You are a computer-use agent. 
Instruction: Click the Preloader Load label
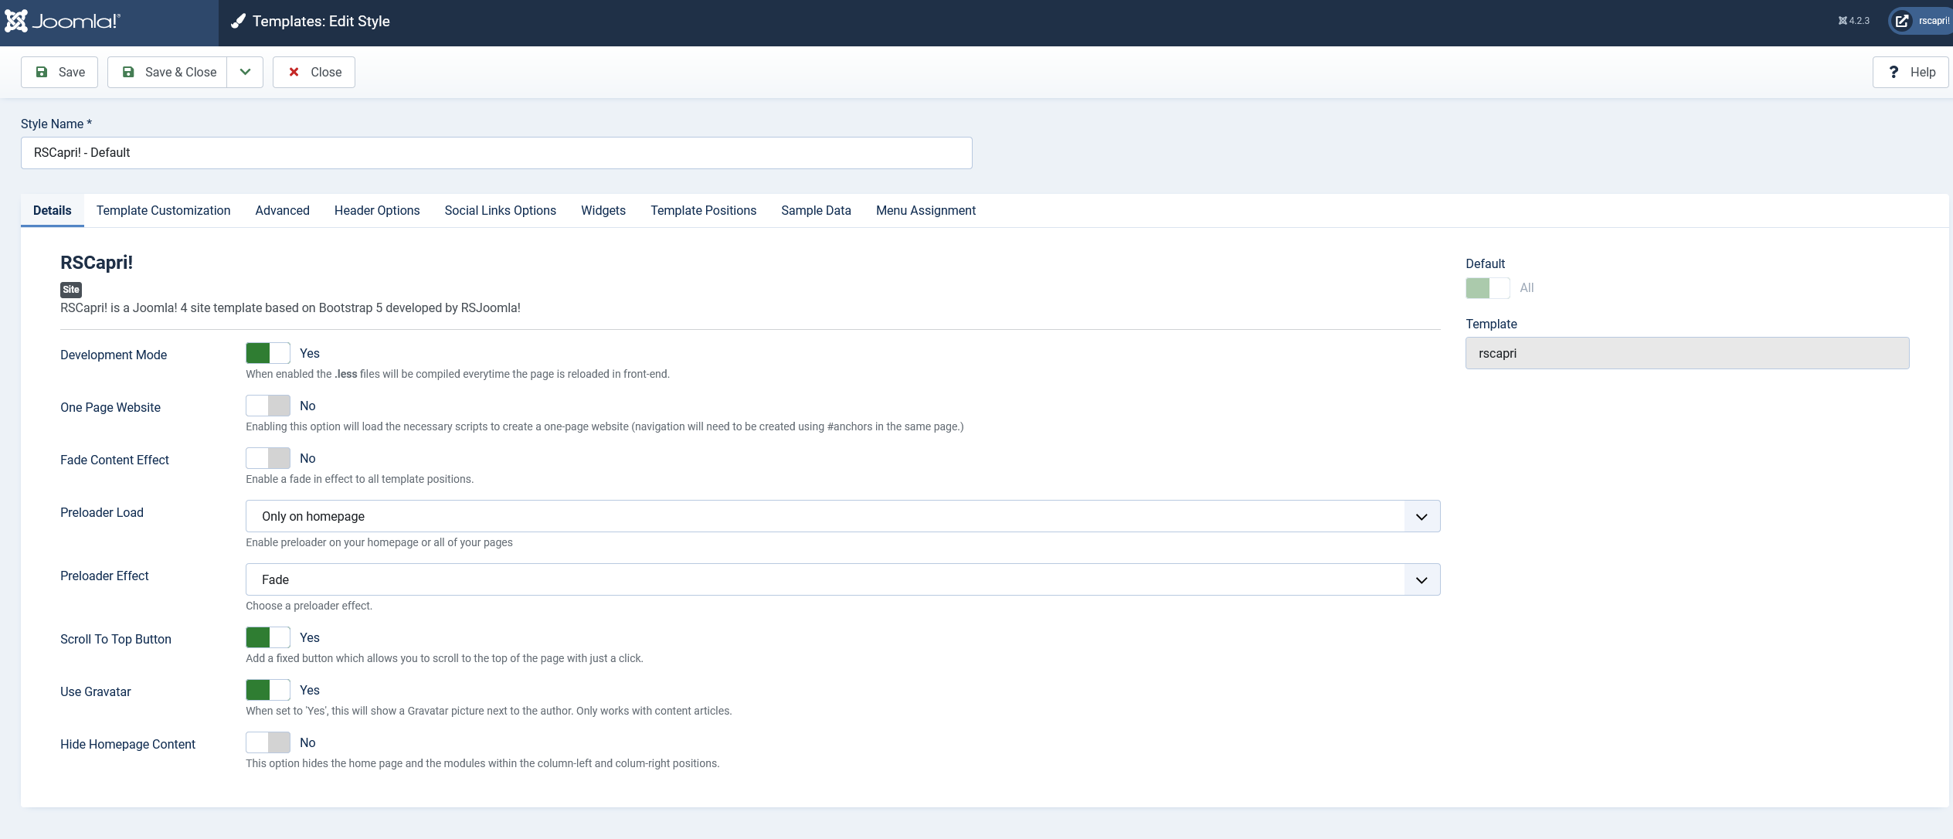point(102,512)
